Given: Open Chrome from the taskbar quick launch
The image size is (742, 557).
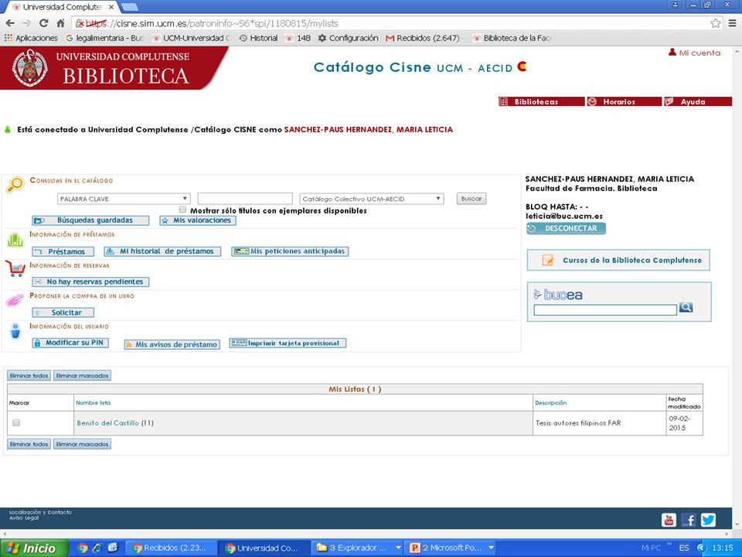Looking at the screenshot, I should pyautogui.click(x=83, y=548).
